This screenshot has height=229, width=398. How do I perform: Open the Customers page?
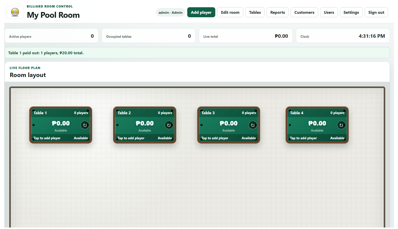pyautogui.click(x=304, y=12)
